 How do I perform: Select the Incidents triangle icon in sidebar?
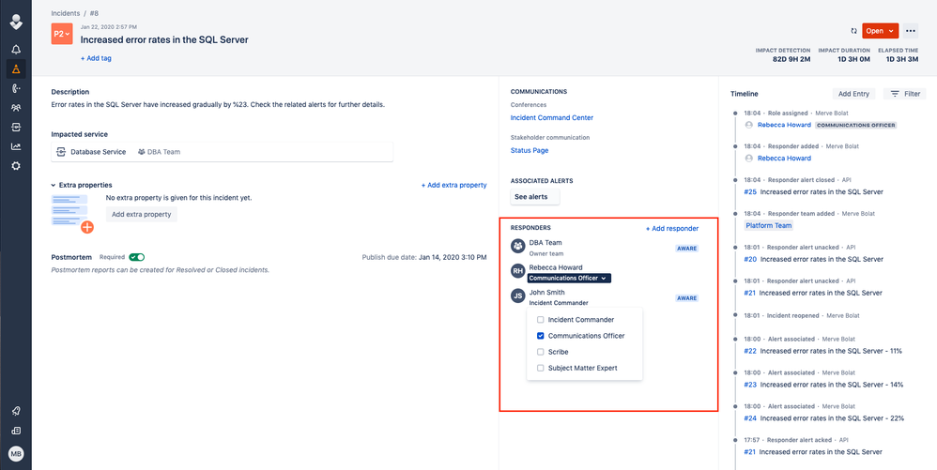tap(16, 69)
